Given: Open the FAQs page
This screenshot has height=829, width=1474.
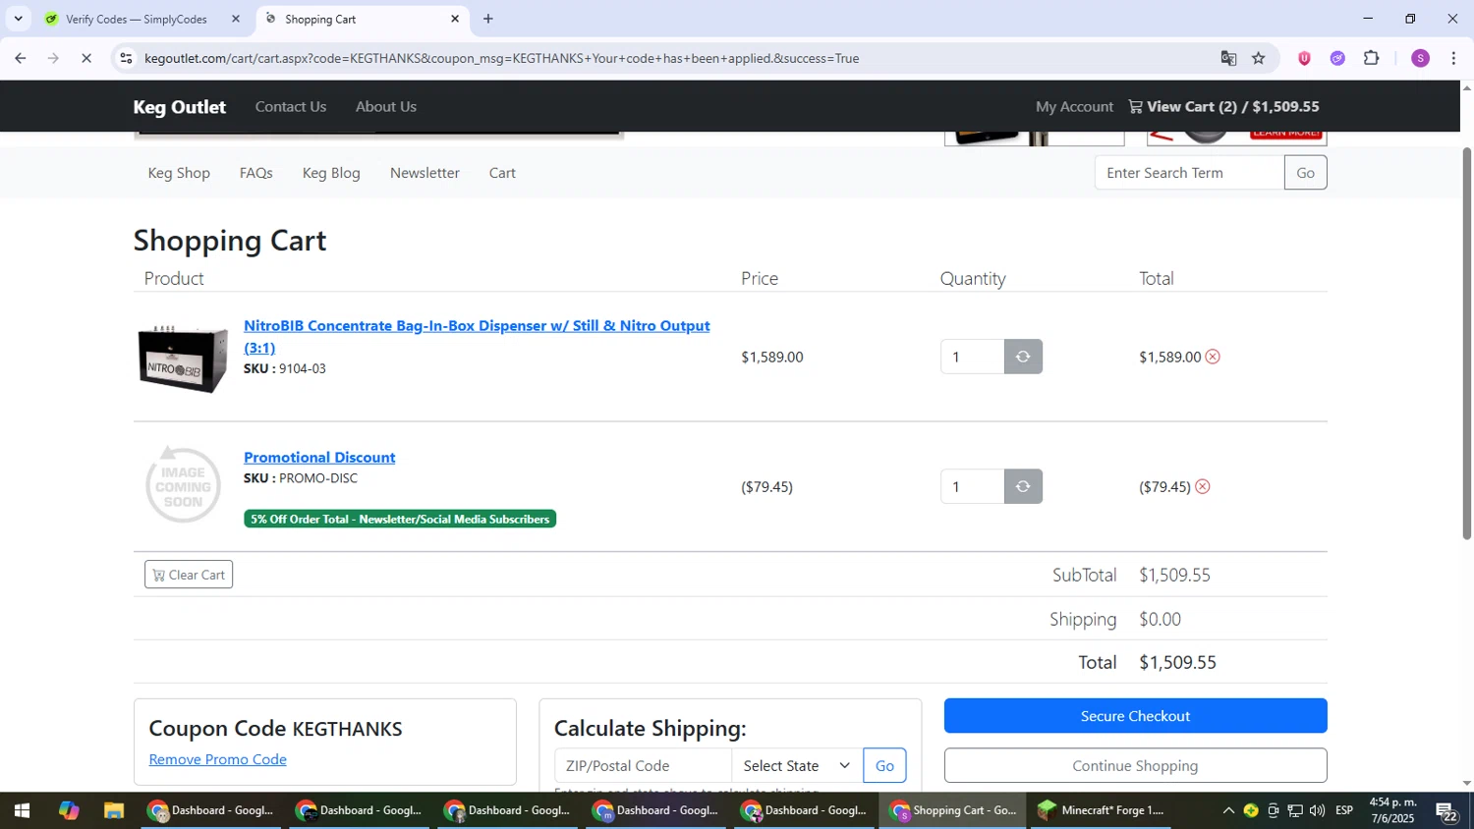Looking at the screenshot, I should 256,173.
